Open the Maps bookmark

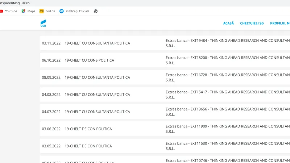pyautogui.click(x=28, y=11)
